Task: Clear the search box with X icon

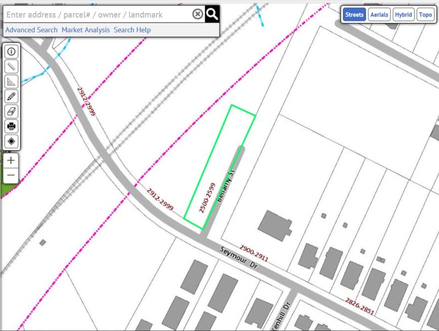Action: pyautogui.click(x=198, y=14)
